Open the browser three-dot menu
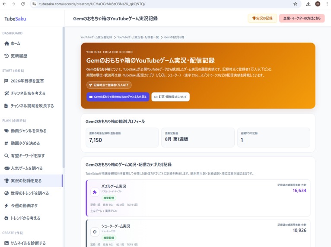The width and height of the screenshot is (331, 247). coord(327,4)
